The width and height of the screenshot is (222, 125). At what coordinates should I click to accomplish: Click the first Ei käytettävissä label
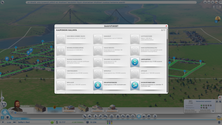point(69,111)
